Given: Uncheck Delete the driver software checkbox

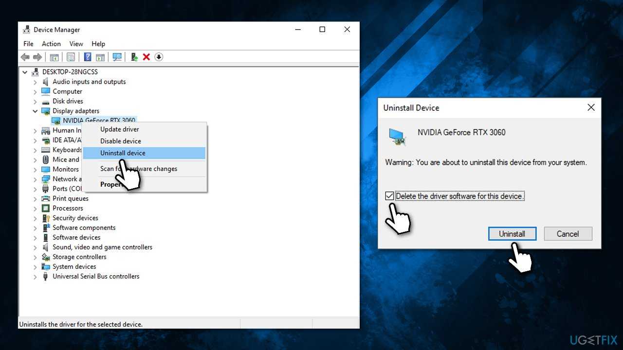Looking at the screenshot, I should (x=389, y=196).
